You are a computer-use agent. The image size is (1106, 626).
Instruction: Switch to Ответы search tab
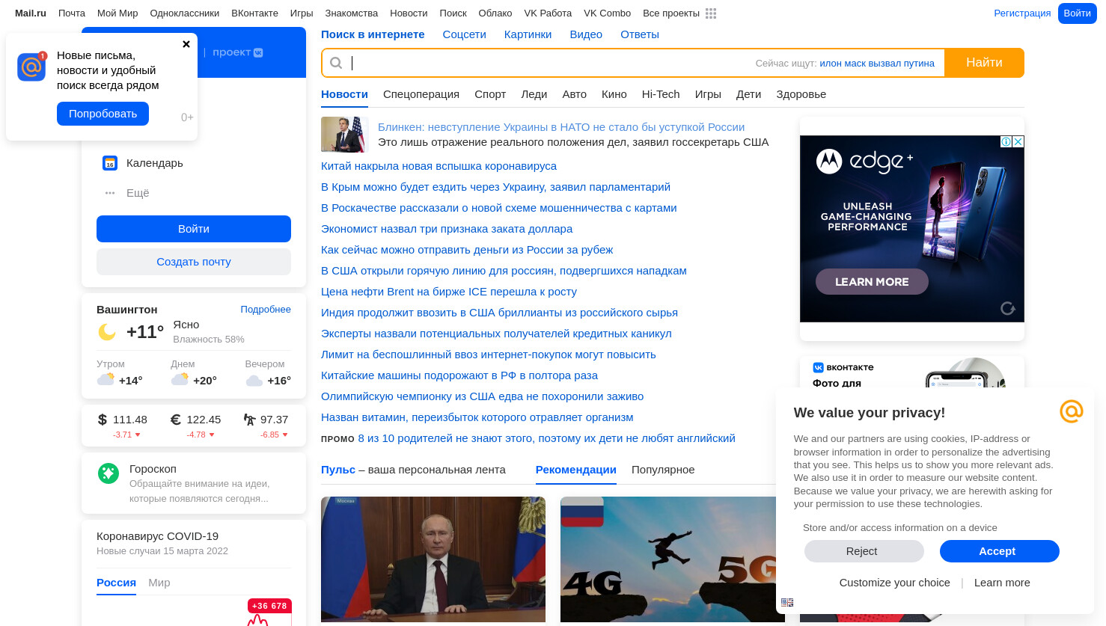coord(640,34)
